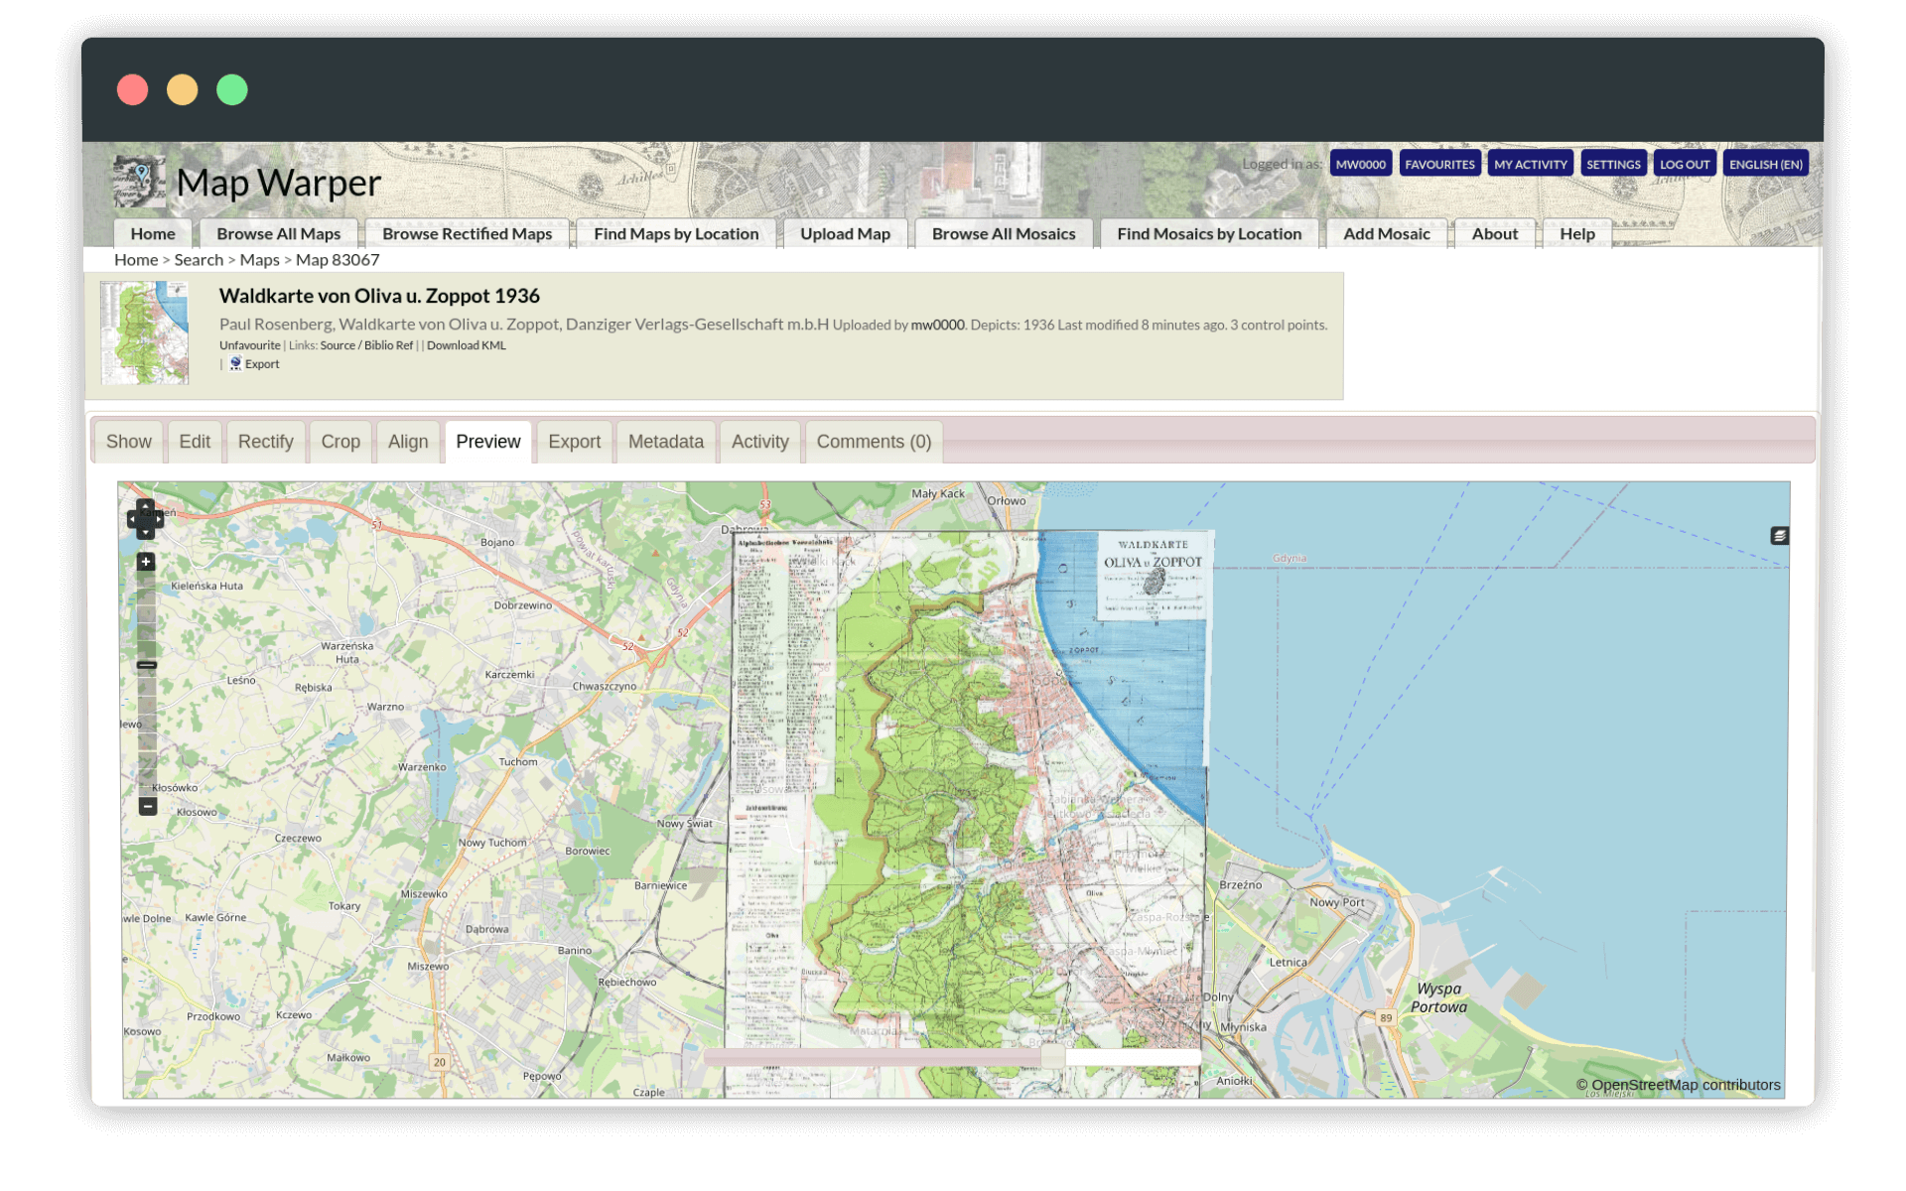Click the MW0000 user button
Screen dimensions: 1906x1191
pos(1360,164)
